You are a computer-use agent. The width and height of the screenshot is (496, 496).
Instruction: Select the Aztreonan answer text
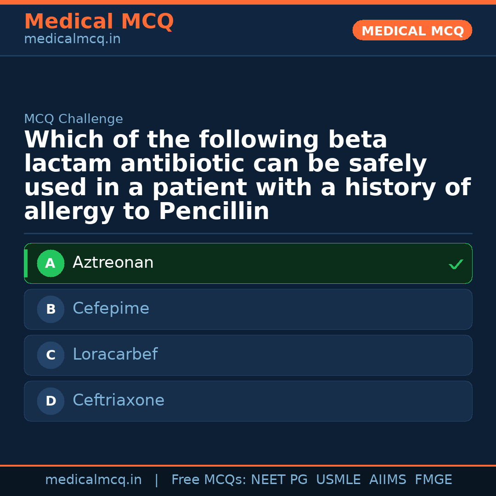(113, 263)
